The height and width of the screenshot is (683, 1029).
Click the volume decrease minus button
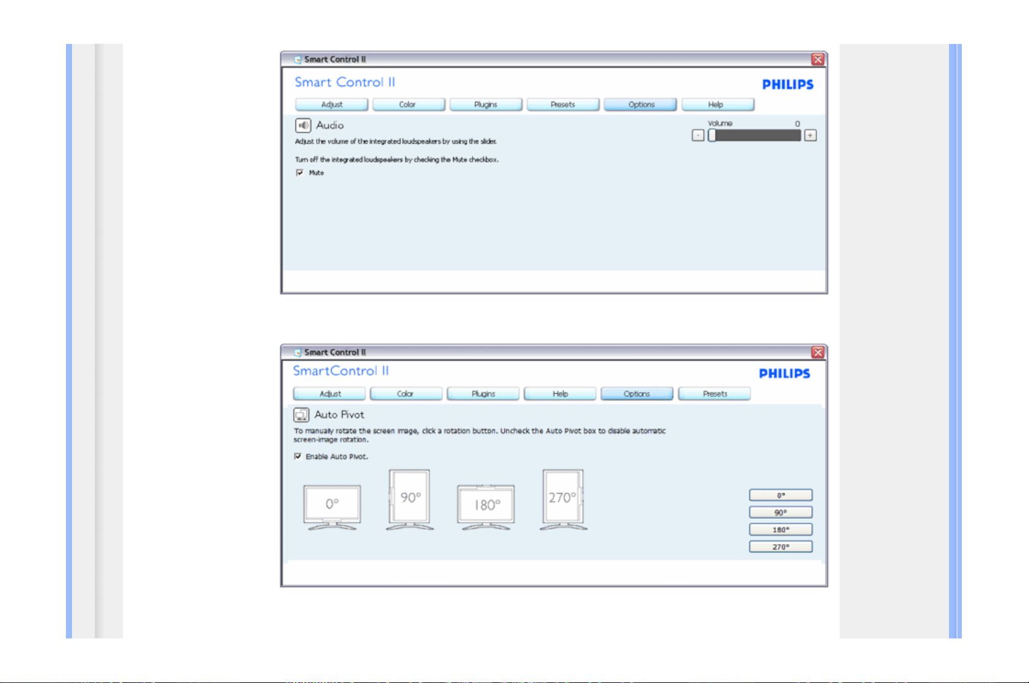[698, 136]
